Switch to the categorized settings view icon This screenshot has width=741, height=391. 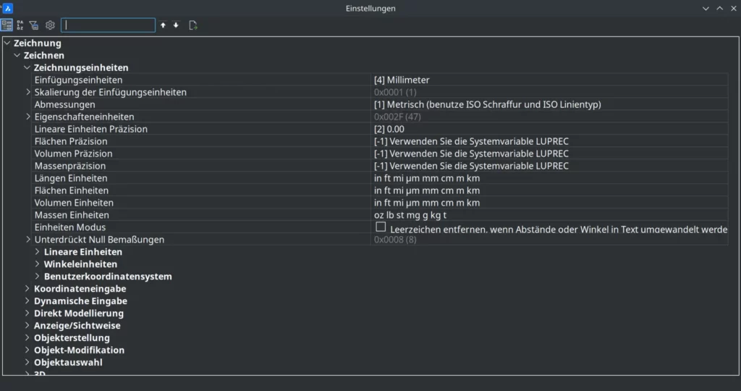[7, 25]
